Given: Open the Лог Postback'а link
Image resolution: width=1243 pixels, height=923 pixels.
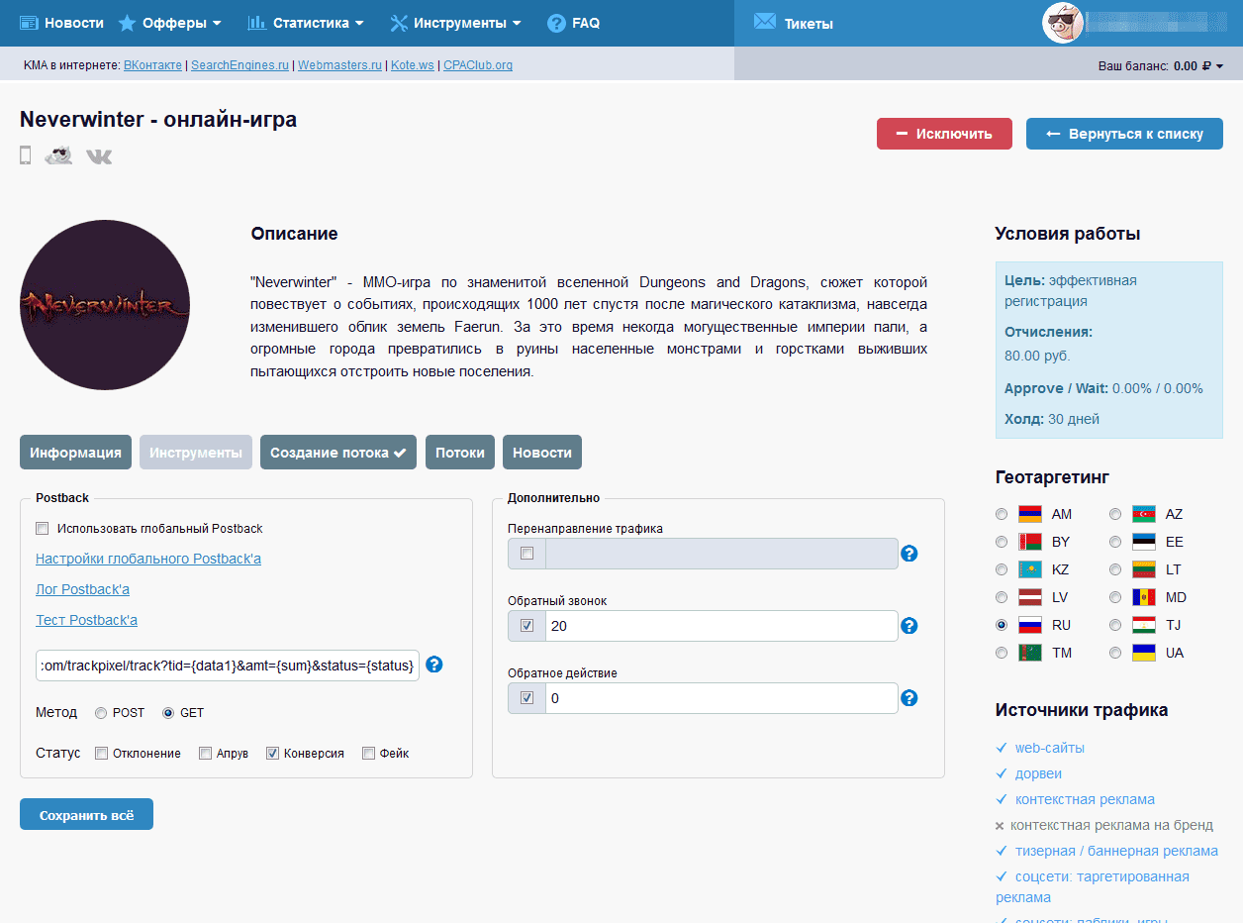Looking at the screenshot, I should [x=82, y=589].
